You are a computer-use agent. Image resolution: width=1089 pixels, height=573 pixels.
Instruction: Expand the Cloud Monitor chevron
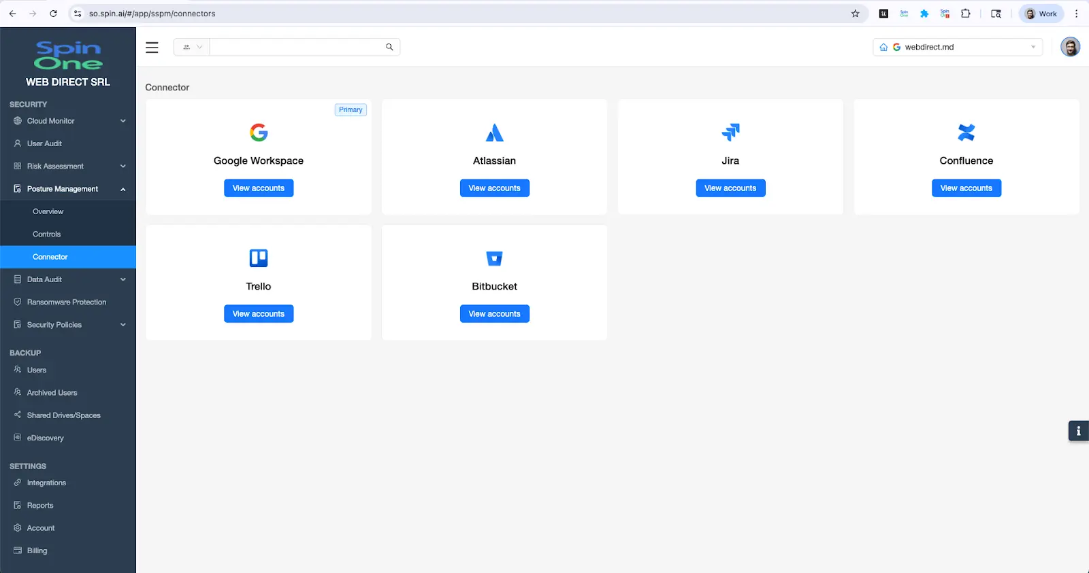coord(123,121)
